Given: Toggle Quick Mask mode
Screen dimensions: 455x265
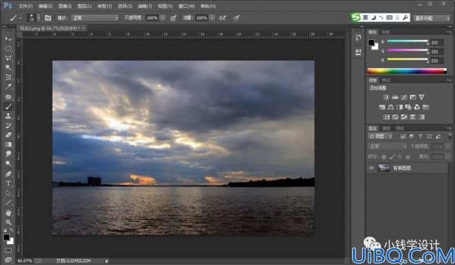Looking at the screenshot, I should pos(8,250).
